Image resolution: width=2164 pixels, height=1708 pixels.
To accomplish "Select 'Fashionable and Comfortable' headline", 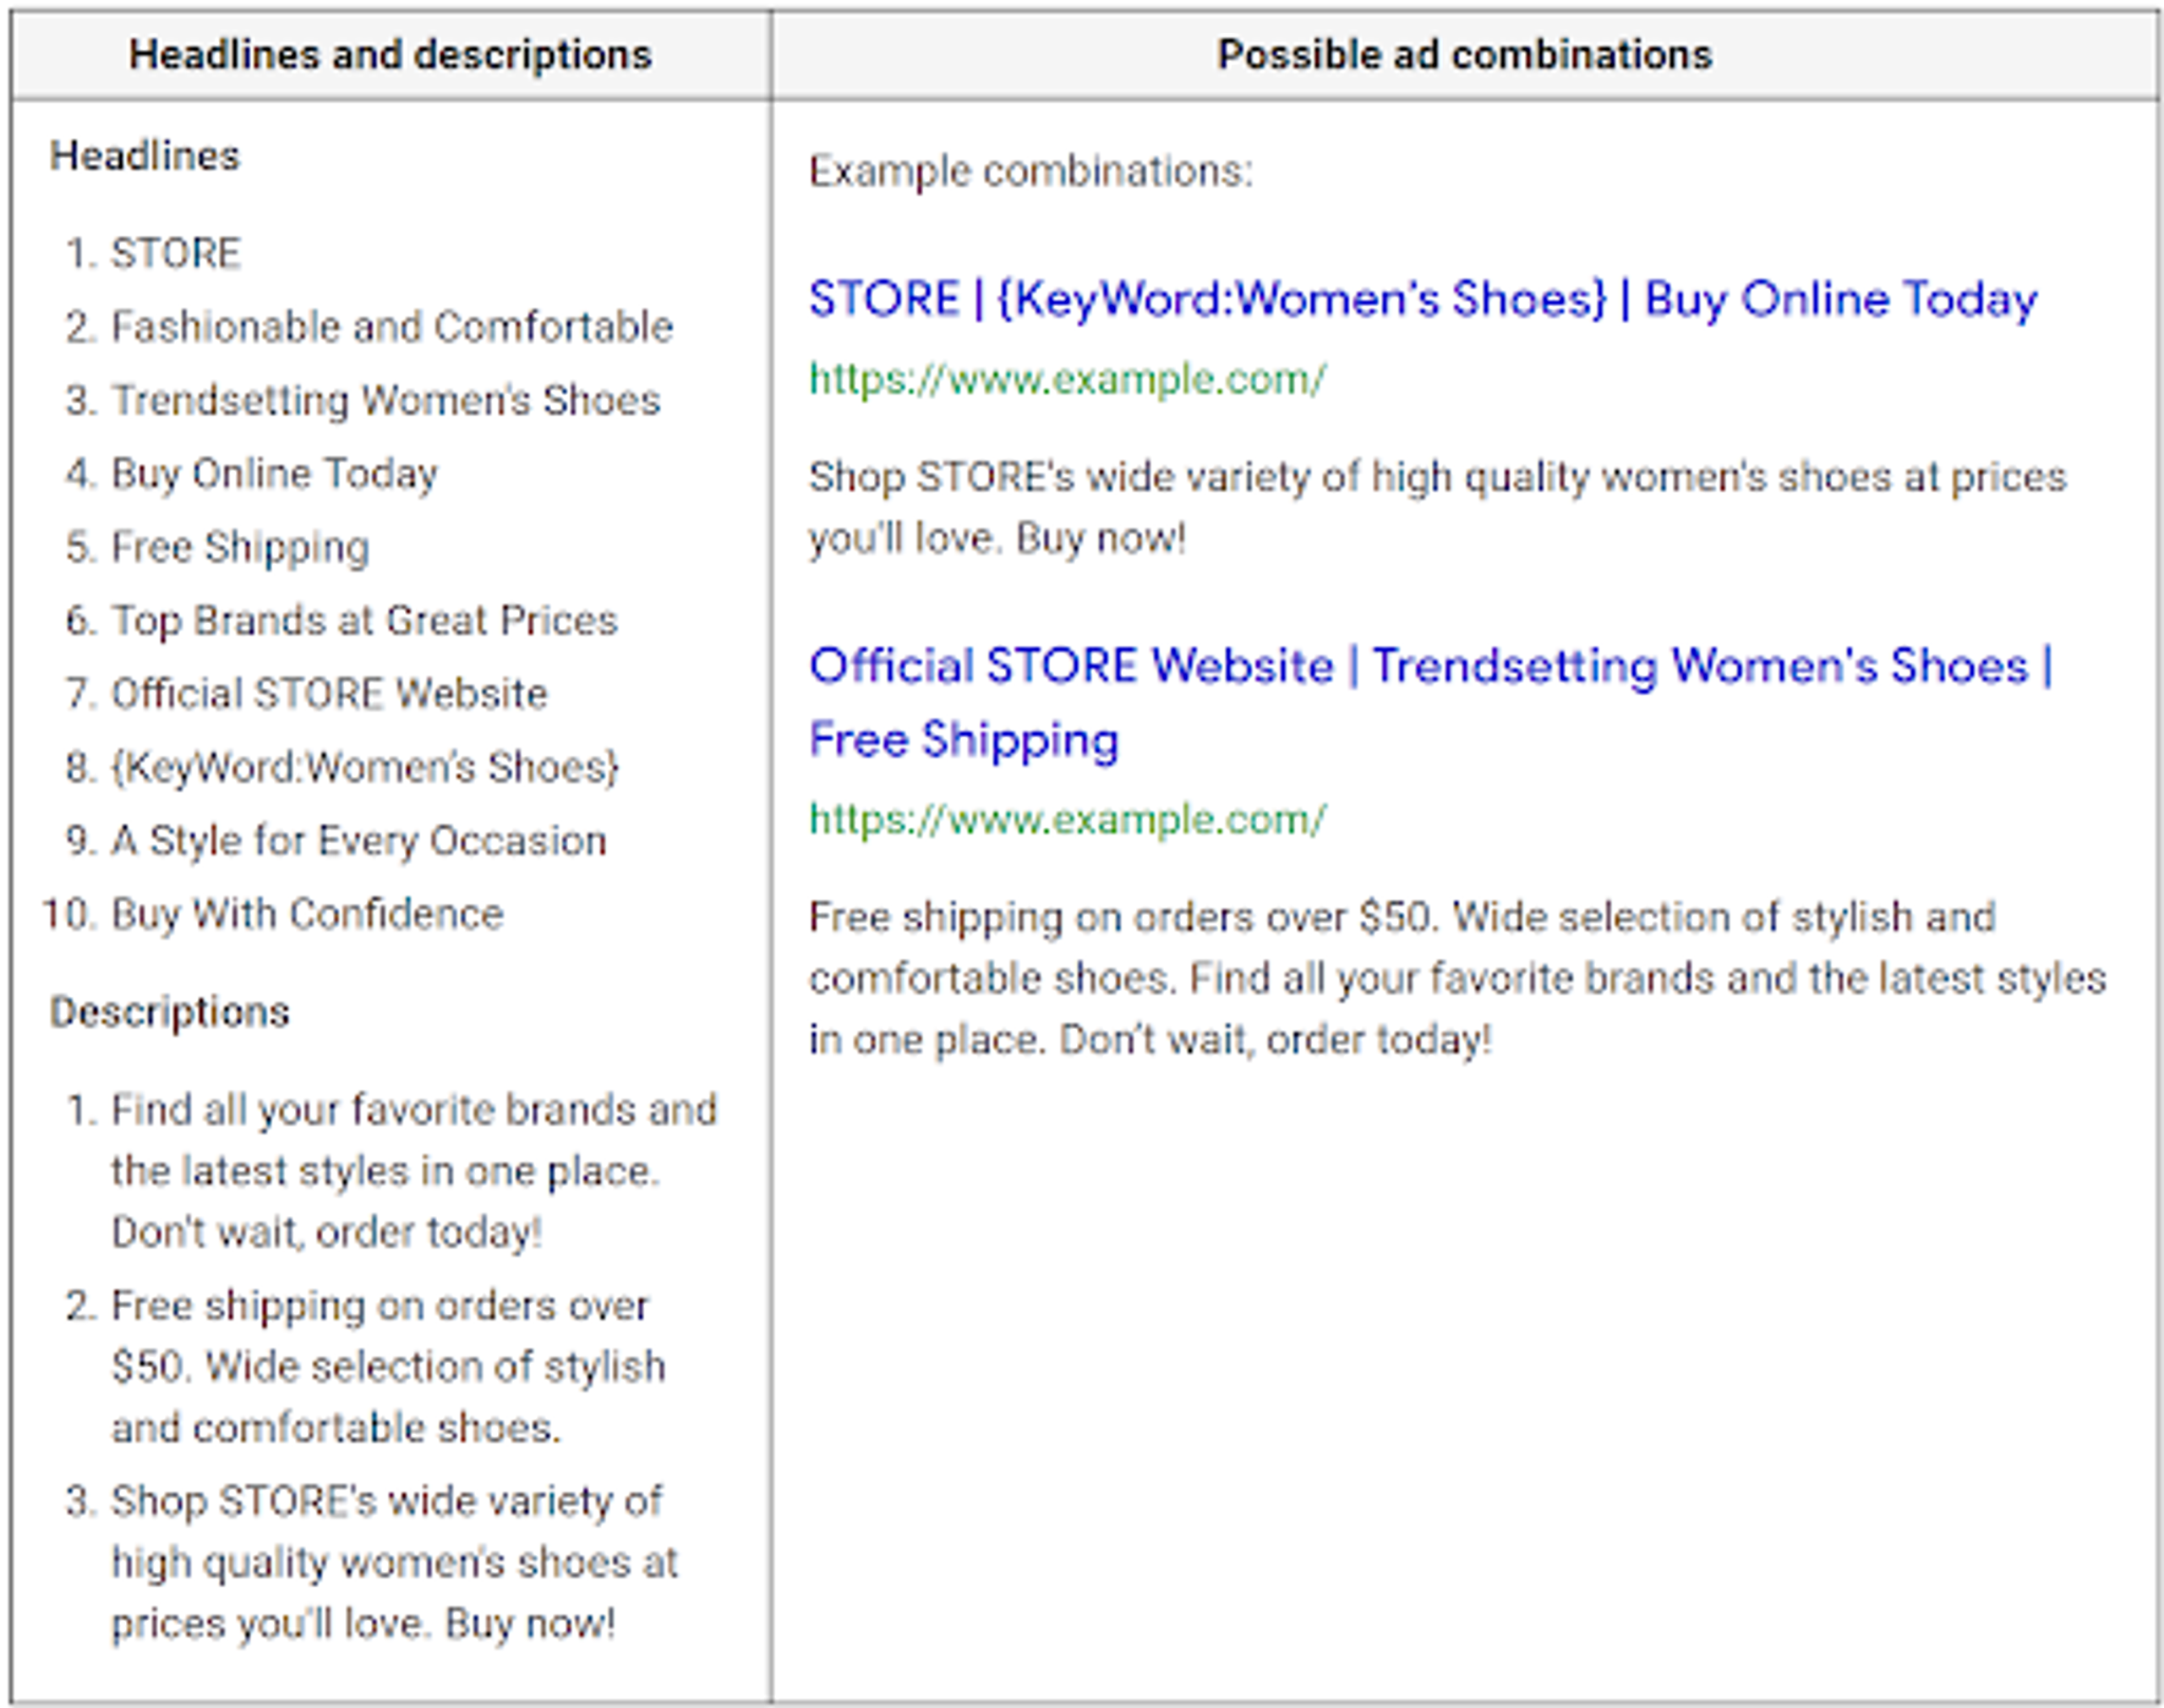I will coord(392,327).
